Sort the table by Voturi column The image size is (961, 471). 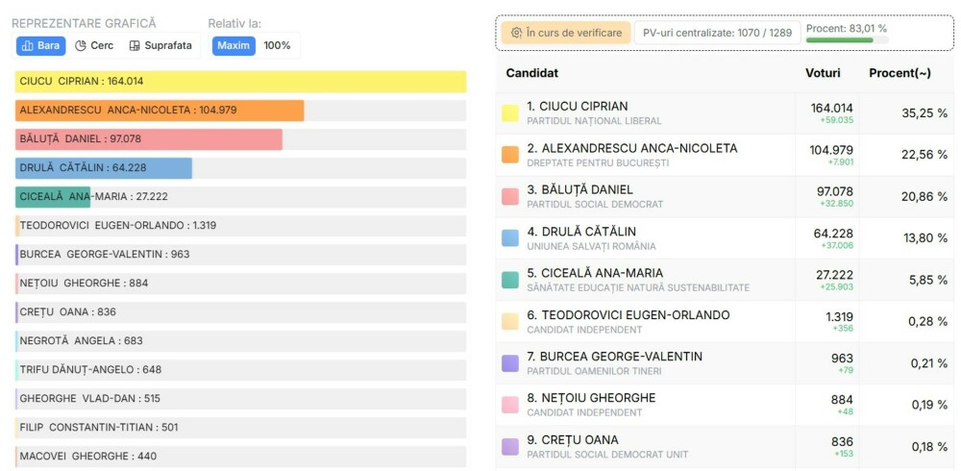(823, 73)
